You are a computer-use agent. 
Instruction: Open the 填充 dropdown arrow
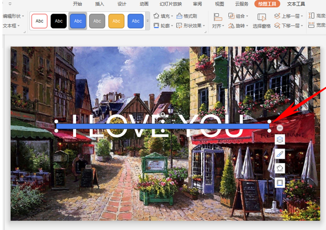[172, 16]
